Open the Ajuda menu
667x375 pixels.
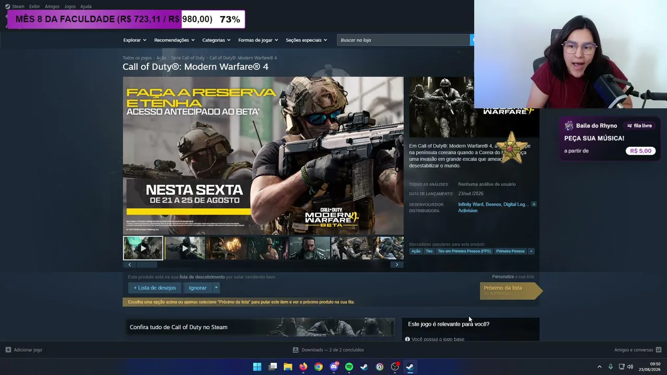click(86, 6)
